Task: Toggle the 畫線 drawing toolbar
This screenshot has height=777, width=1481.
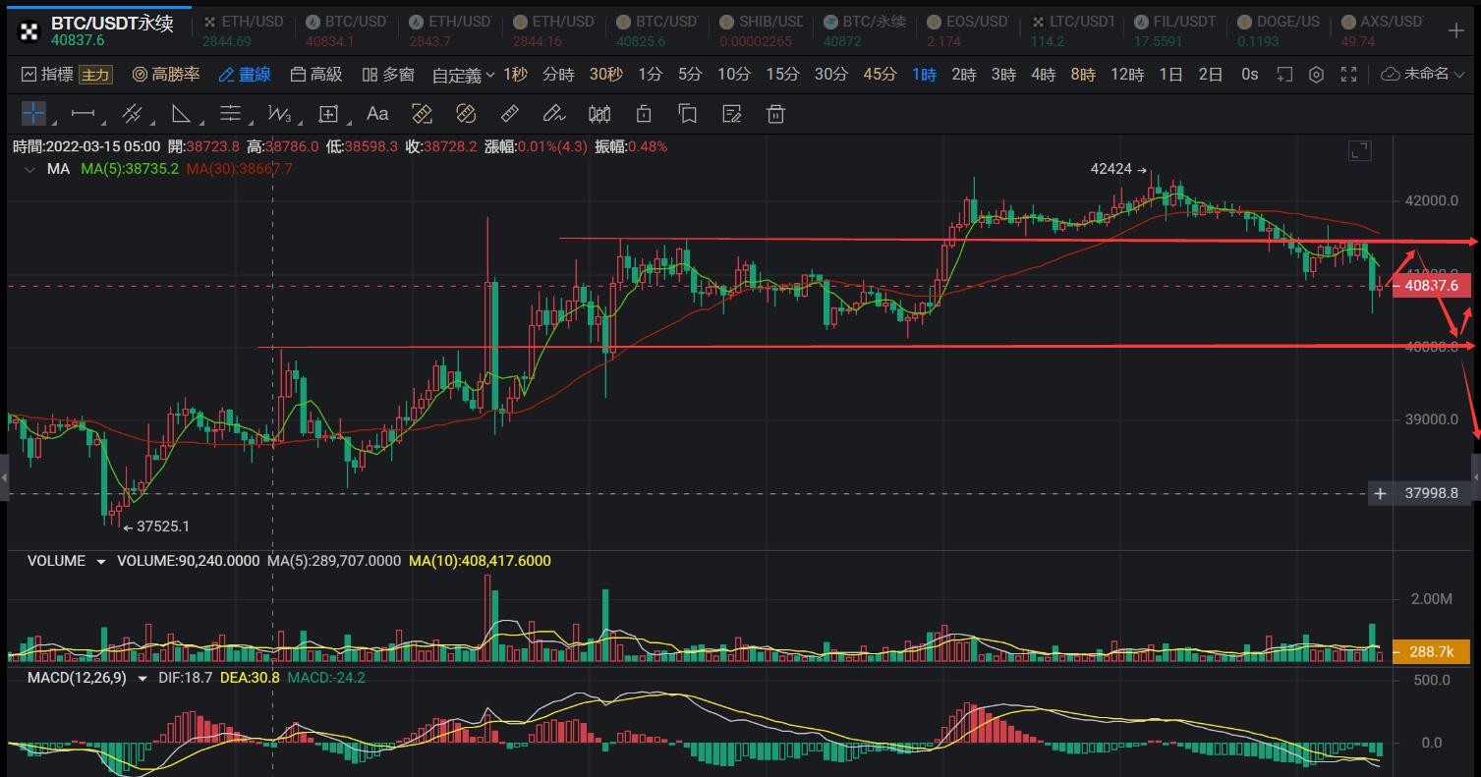Action: (x=245, y=75)
